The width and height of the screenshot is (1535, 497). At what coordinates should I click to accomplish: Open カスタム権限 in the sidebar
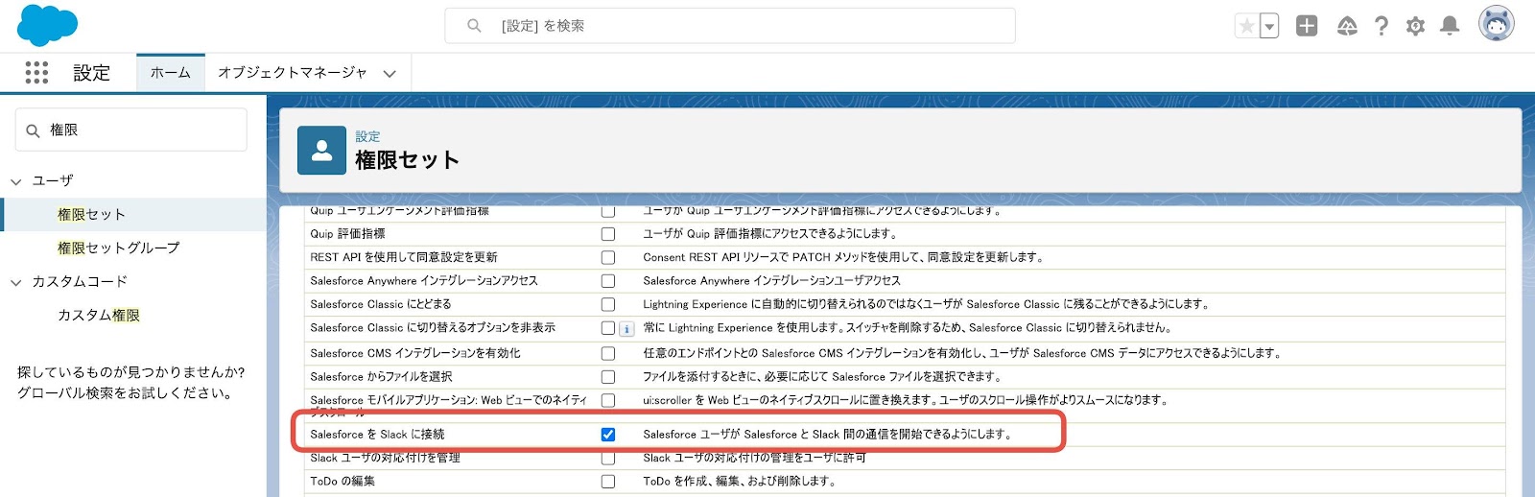pyautogui.click(x=99, y=316)
